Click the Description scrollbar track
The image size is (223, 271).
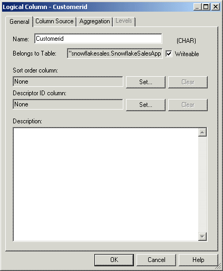point(202,184)
